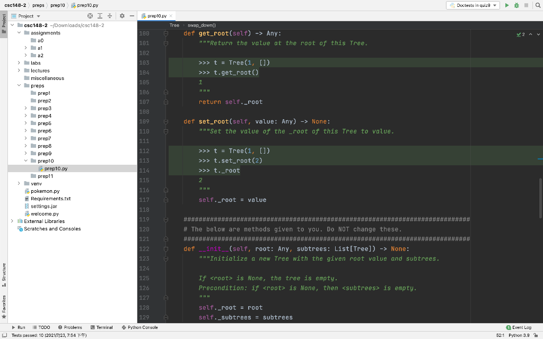Expand all items in Project panel
Viewport: 543px width, 339px height.
[100, 16]
